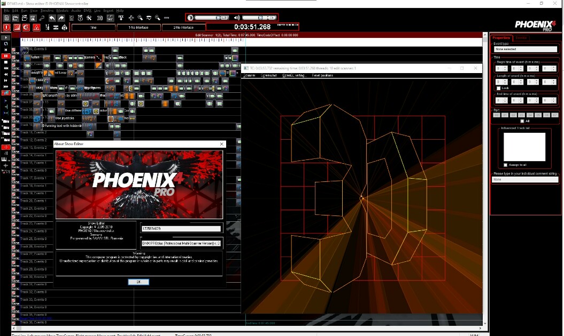The image size is (564, 336).
Task: Adjust the volume slider
Action: [259, 18]
